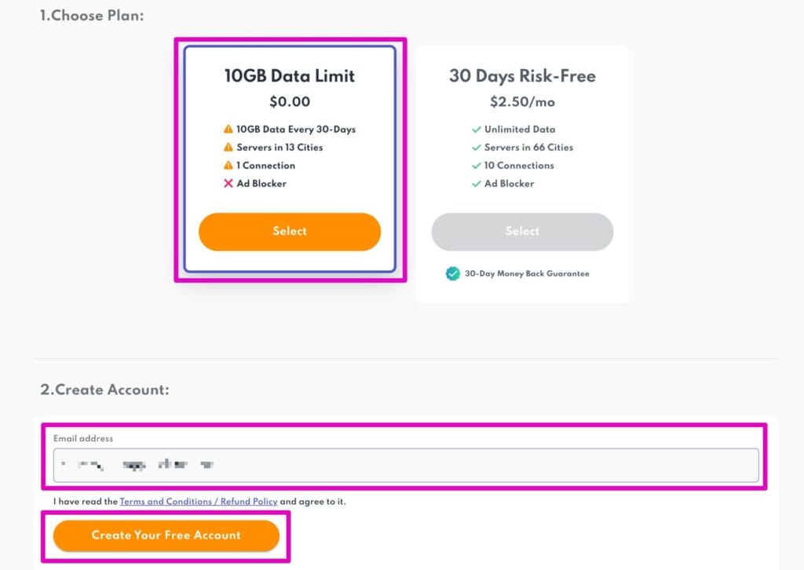Click warning icon beside 1 Connection
The image size is (804, 570).
(228, 166)
